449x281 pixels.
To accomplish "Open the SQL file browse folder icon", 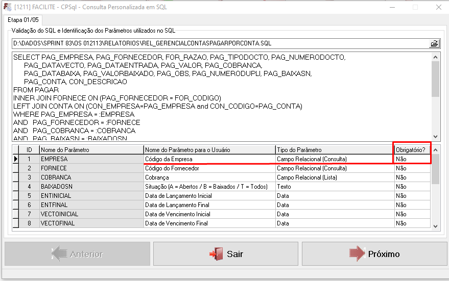I will pos(434,43).
